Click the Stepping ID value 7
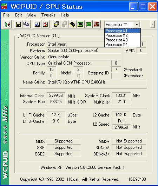Screen dimensions: 158x186 [116, 69]
